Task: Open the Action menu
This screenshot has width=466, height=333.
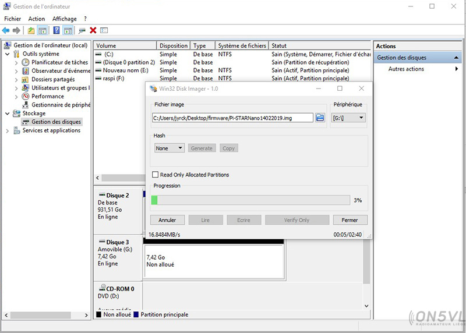Action: [37, 19]
